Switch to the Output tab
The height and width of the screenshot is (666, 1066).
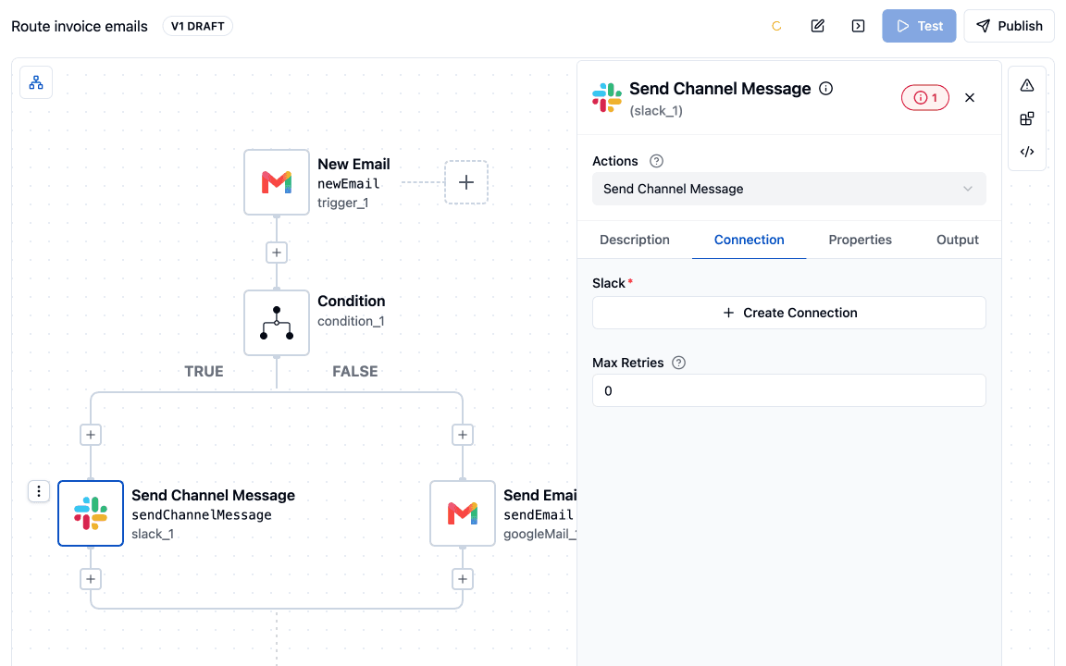click(x=957, y=240)
